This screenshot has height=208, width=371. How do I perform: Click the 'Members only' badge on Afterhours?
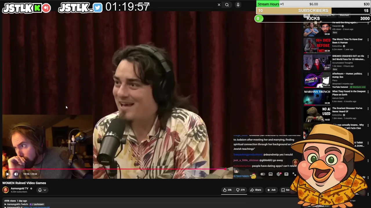358,87
